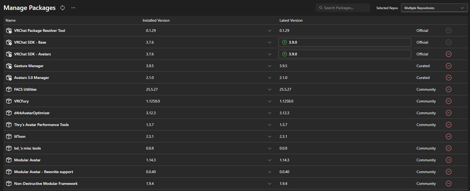Image resolution: width=470 pixels, height=191 pixels.
Task: Click the Latest Version column header
Action: (x=291, y=20)
